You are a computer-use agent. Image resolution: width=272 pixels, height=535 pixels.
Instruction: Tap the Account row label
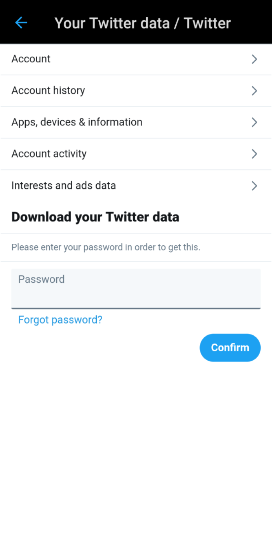[31, 59]
